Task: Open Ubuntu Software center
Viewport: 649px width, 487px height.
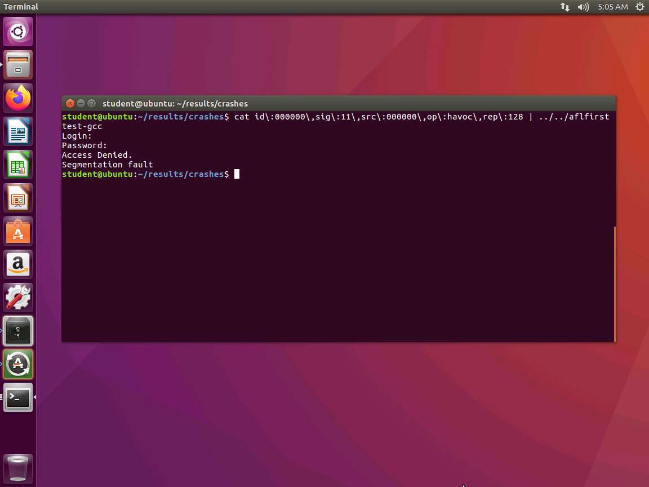Action: click(x=18, y=231)
